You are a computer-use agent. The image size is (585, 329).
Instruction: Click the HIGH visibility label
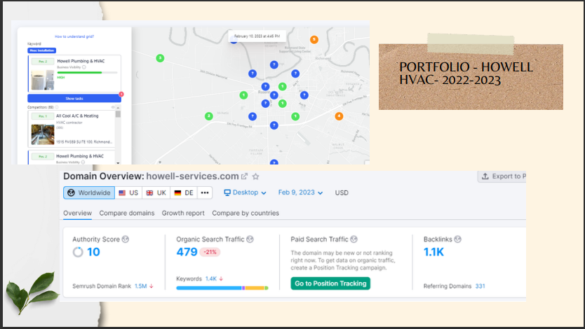click(x=61, y=78)
